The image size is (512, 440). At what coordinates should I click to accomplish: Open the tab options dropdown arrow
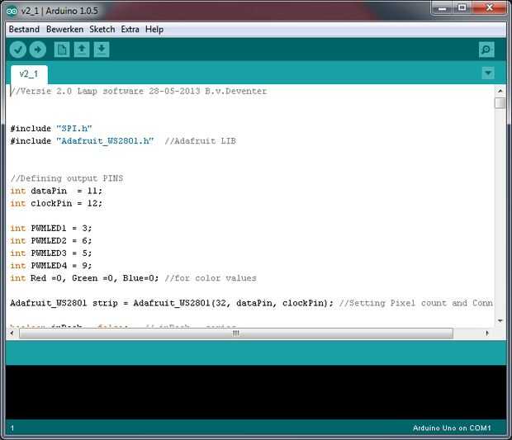click(488, 73)
